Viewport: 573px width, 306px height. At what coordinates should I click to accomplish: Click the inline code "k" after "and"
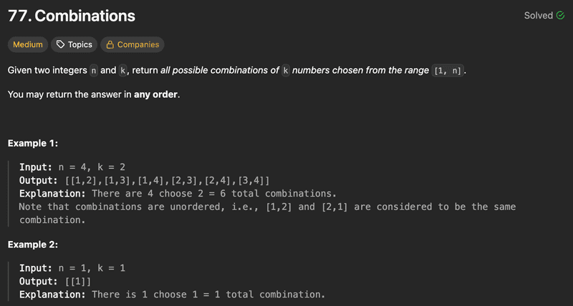click(124, 71)
